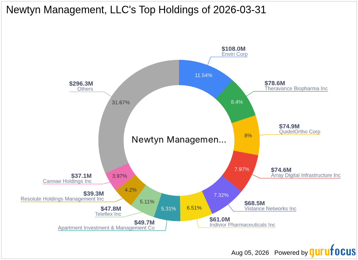Click the $296.3M value
358x260 pixels.
81,84
